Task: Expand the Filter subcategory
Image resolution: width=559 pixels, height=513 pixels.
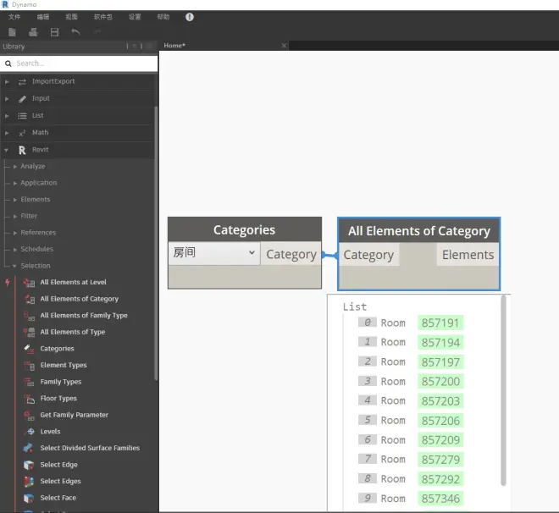Action: 15,216
